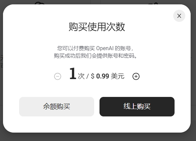
Task: Click the word OpenAI in description
Action: [x=105, y=48]
